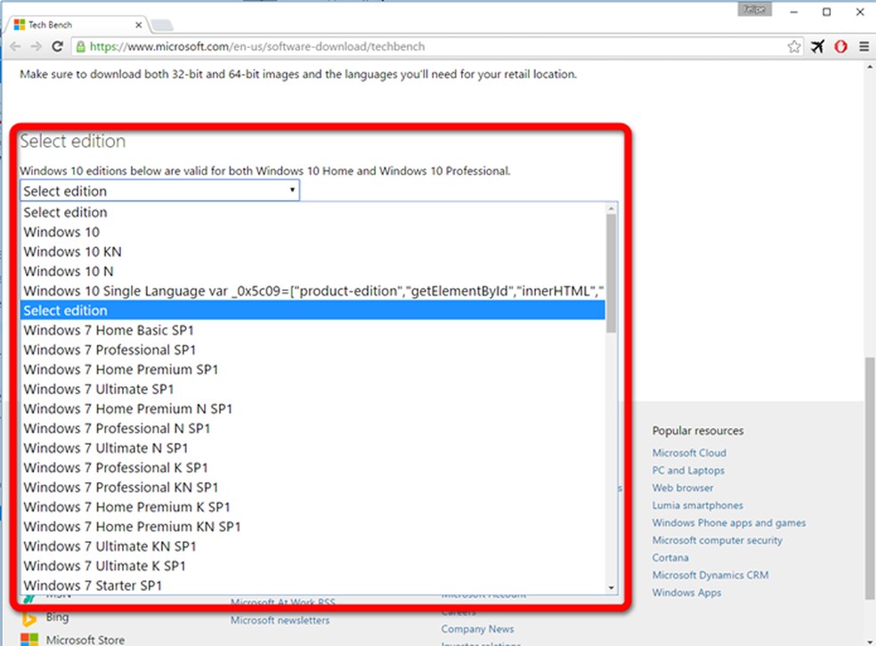Click the page vertical scrollbar thumb
Screen dimensions: 876x646
click(870, 478)
